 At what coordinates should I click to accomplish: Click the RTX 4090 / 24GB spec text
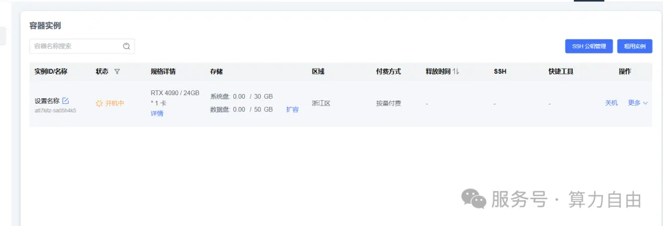[x=175, y=93]
